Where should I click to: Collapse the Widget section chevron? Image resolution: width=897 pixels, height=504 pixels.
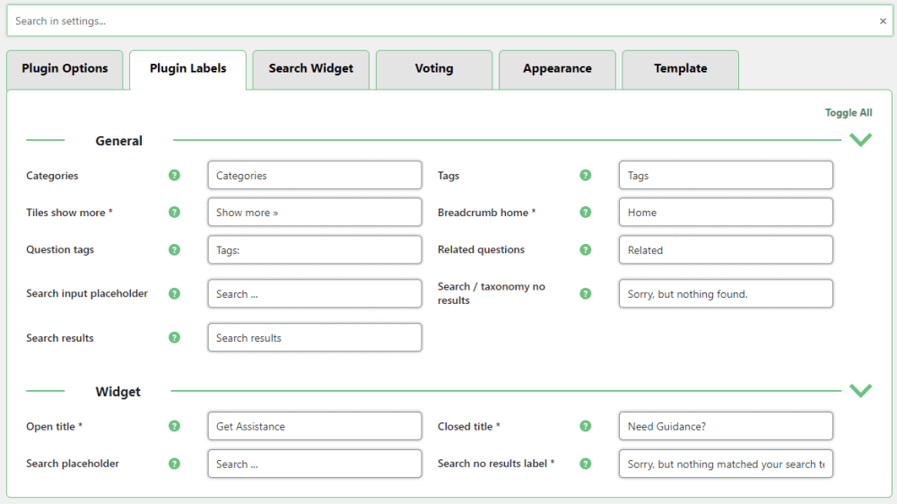tap(860, 391)
